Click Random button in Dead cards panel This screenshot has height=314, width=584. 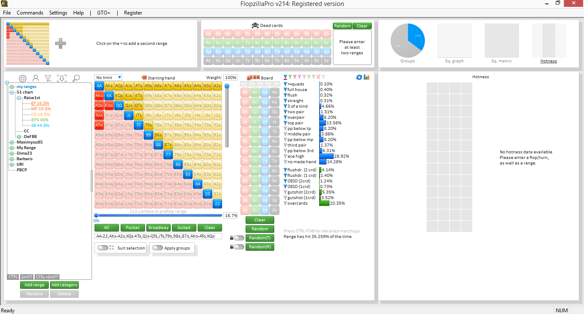(x=342, y=26)
